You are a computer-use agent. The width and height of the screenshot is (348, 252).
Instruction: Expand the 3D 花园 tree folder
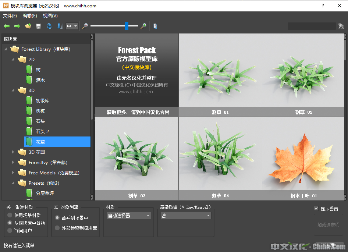pyautogui.click(x=14, y=152)
